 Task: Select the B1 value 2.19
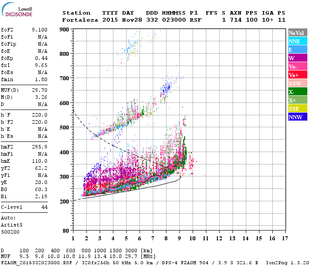[41, 196]
